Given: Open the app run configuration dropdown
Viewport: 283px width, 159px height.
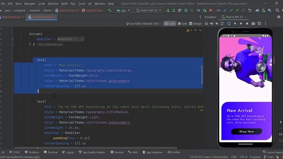Looking at the screenshot, I should coord(123,11).
